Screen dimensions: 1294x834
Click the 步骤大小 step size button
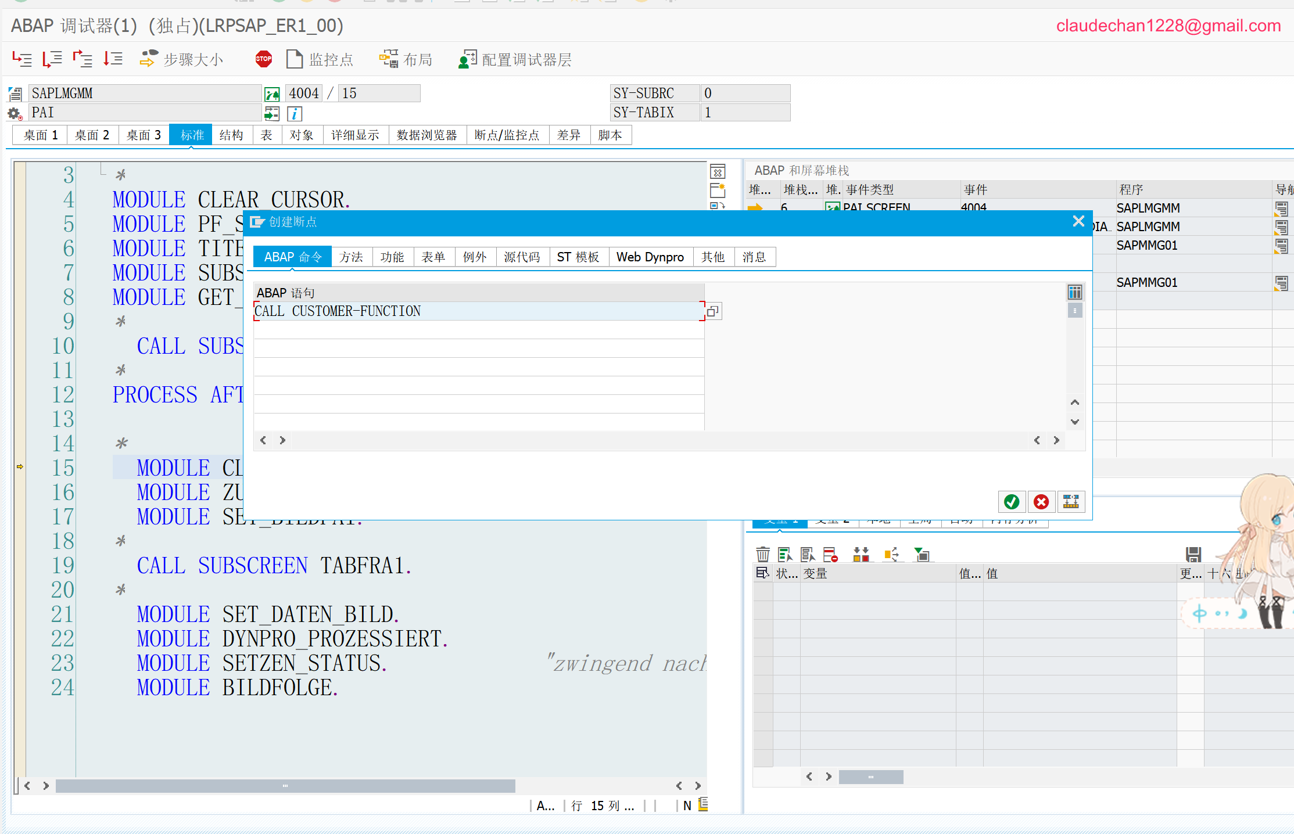(181, 59)
